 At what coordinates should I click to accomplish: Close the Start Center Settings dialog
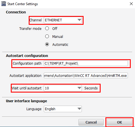131,4
